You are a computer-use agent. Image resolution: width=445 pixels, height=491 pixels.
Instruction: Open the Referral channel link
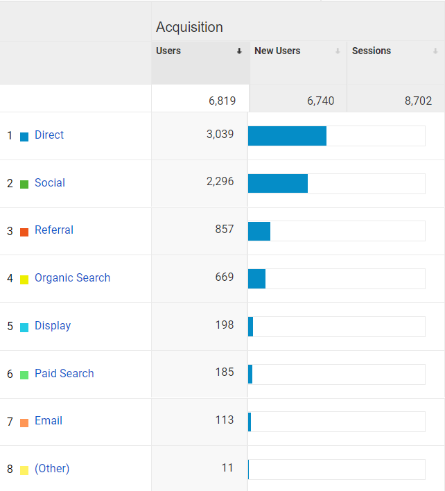click(54, 230)
